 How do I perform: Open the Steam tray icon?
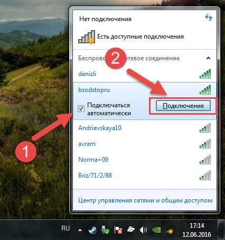[x=92, y=230]
